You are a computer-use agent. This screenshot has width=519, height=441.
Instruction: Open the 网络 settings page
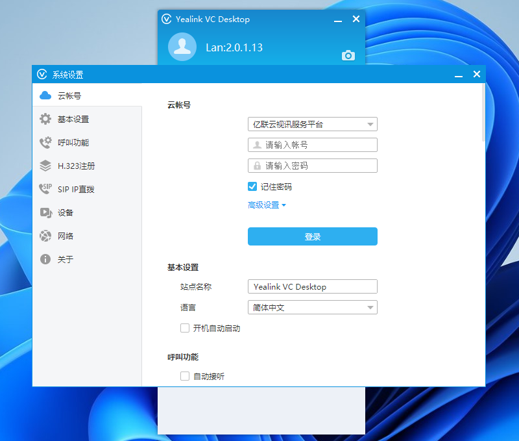(87, 236)
